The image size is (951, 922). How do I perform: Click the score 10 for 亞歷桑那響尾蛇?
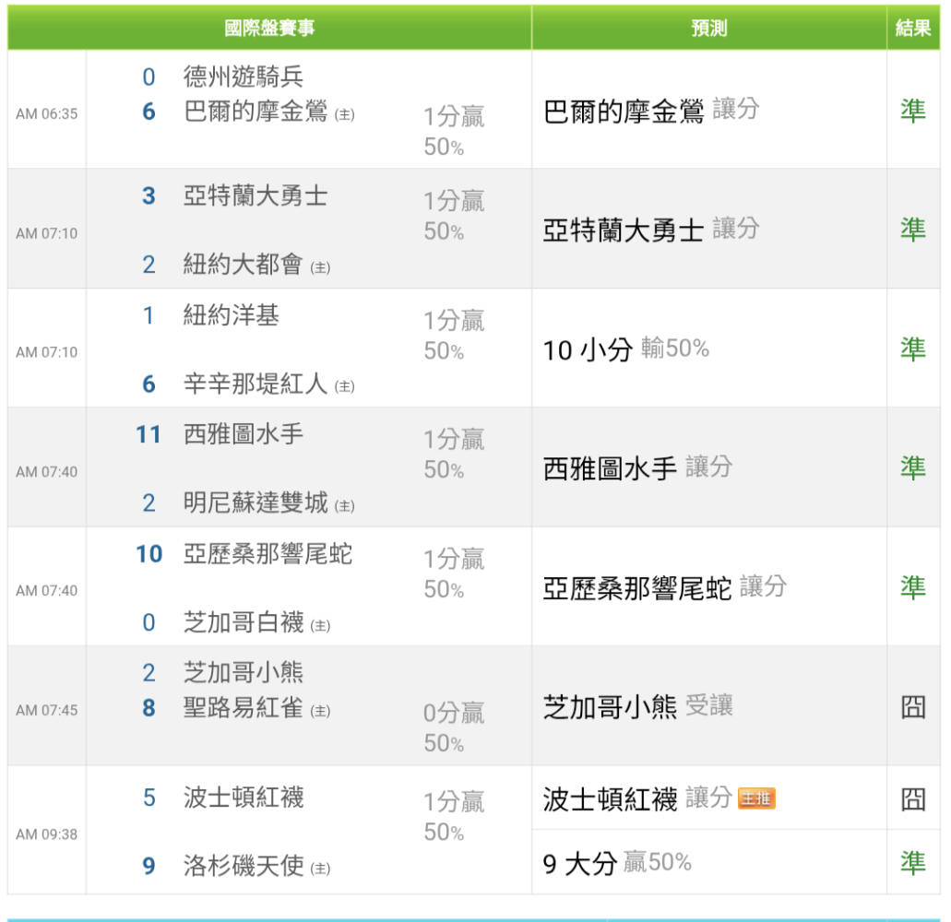pos(149,554)
